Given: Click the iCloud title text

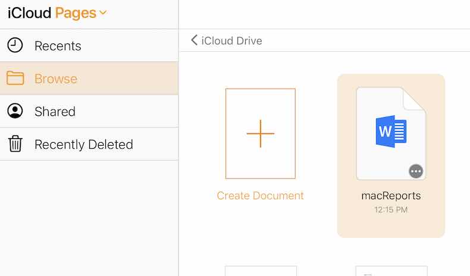Looking at the screenshot, I should [x=29, y=13].
